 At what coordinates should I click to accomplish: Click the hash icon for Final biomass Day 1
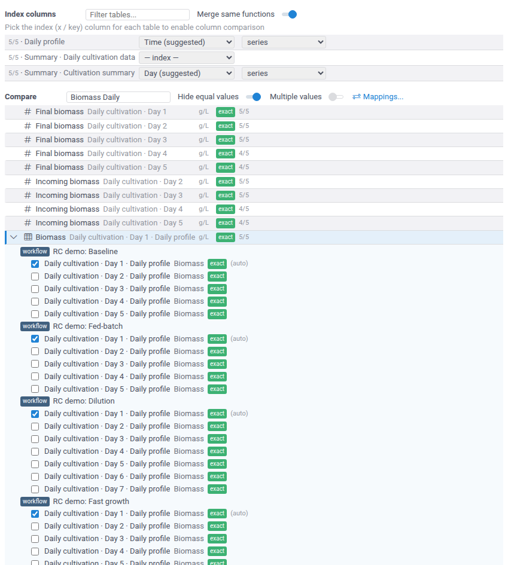click(28, 112)
